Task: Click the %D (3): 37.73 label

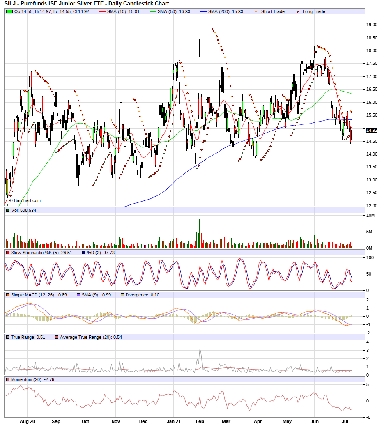Action: pos(101,253)
